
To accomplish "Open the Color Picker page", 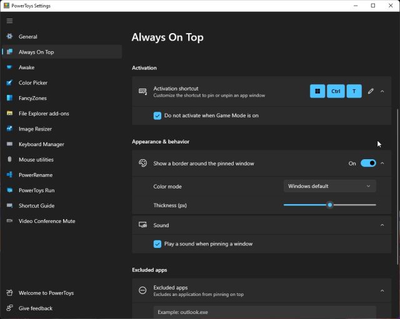I will click(62, 82).
